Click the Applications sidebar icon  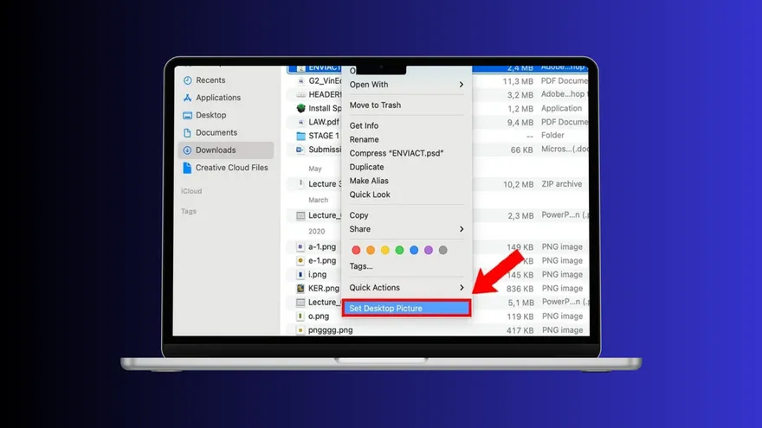click(x=187, y=98)
